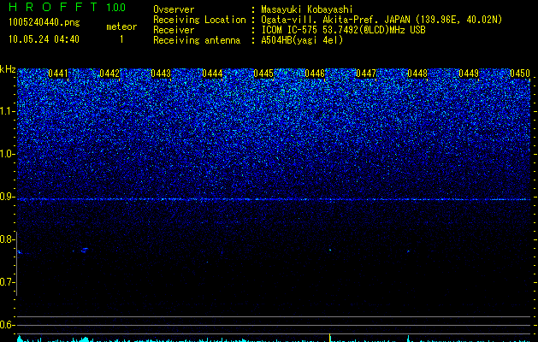
Task: Click the observer name Masayuki Kobayashi
Action: tap(306, 9)
